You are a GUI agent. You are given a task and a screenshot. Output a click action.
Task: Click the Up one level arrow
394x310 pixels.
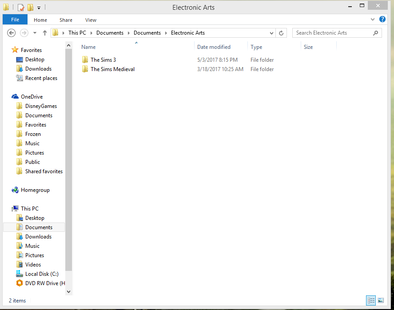(44, 33)
